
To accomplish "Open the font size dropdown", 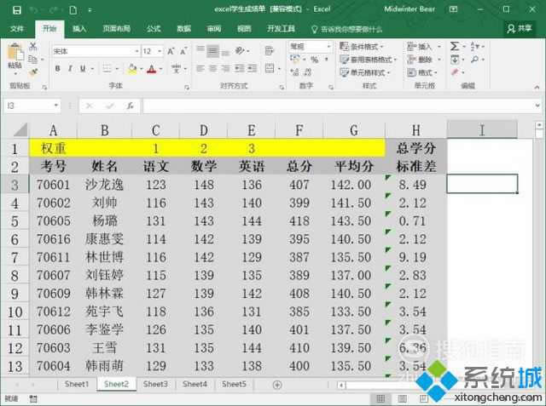I will point(160,51).
